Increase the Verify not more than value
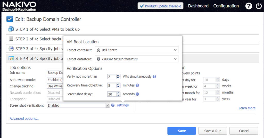 pos(118,75)
